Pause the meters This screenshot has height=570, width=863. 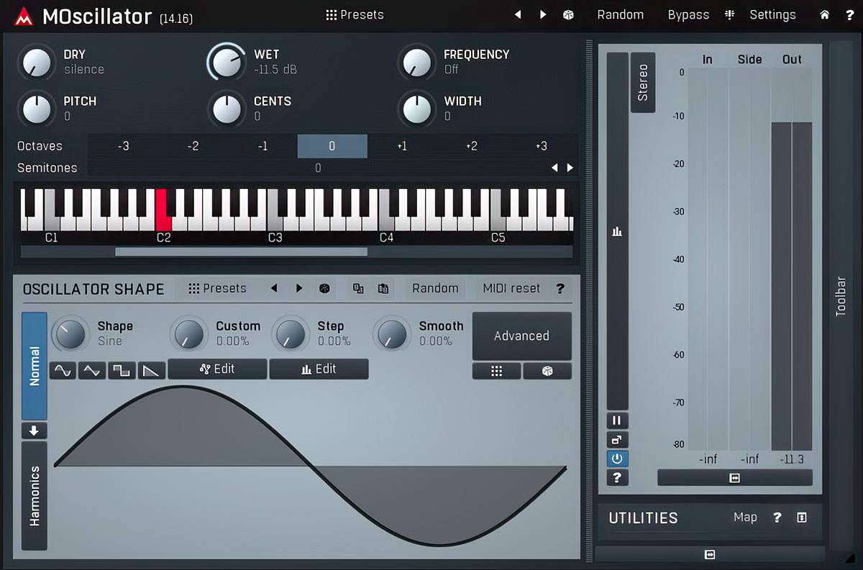[x=617, y=420]
